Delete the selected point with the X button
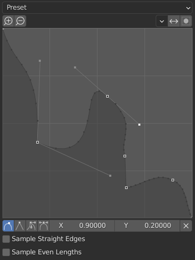The height and width of the screenshot is (260, 195). (186, 226)
